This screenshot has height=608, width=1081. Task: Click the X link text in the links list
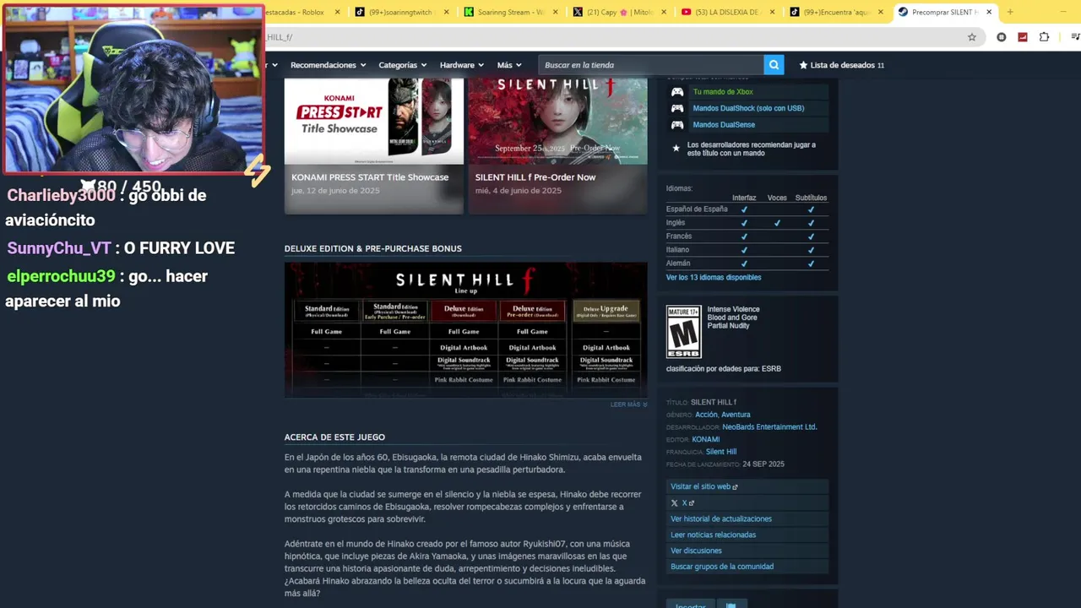click(x=685, y=503)
